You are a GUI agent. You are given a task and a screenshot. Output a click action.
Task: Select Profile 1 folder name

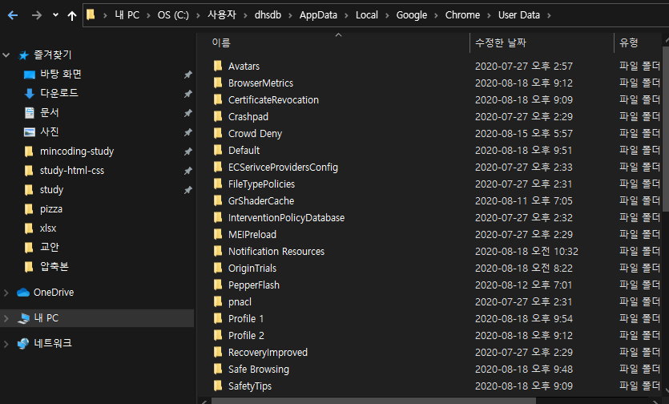pyautogui.click(x=246, y=318)
